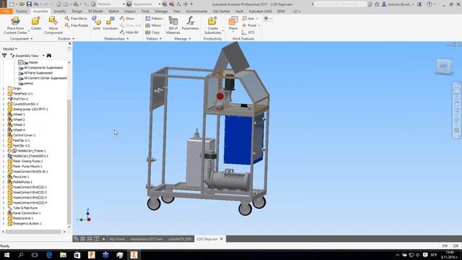The width and height of the screenshot is (462, 260).
Task: Activate the Free Rotate tool
Action: [77, 25]
